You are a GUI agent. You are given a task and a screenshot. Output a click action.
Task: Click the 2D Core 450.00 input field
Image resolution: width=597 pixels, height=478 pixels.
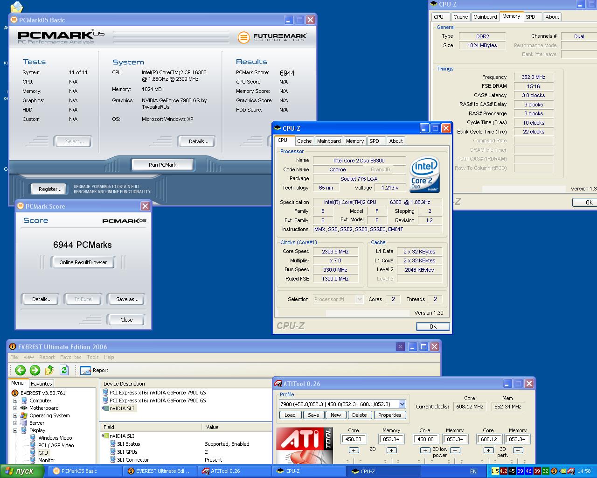pyautogui.click(x=354, y=439)
